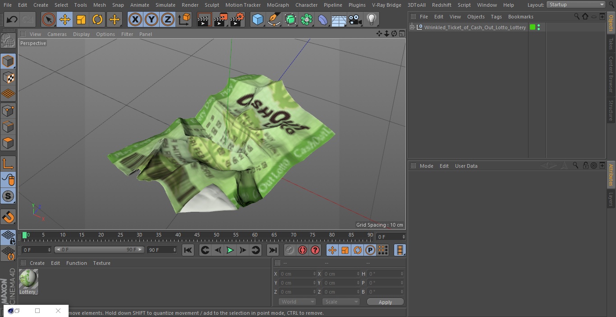Toggle Snap with the S icon
Viewport: 616px width, 317px height.
point(8,196)
